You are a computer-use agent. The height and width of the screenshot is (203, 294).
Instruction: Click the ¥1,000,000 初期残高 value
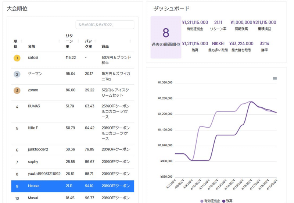(241, 22)
